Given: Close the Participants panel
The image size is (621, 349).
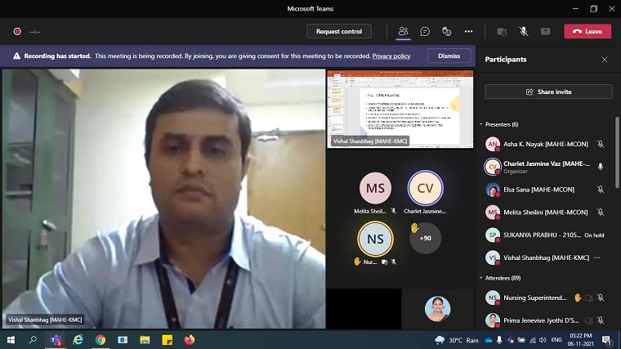Looking at the screenshot, I should point(605,60).
